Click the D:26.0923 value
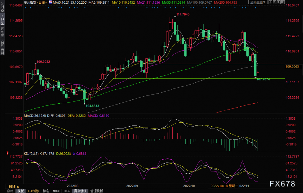The height and width of the screenshot is (193, 303). click(63, 154)
